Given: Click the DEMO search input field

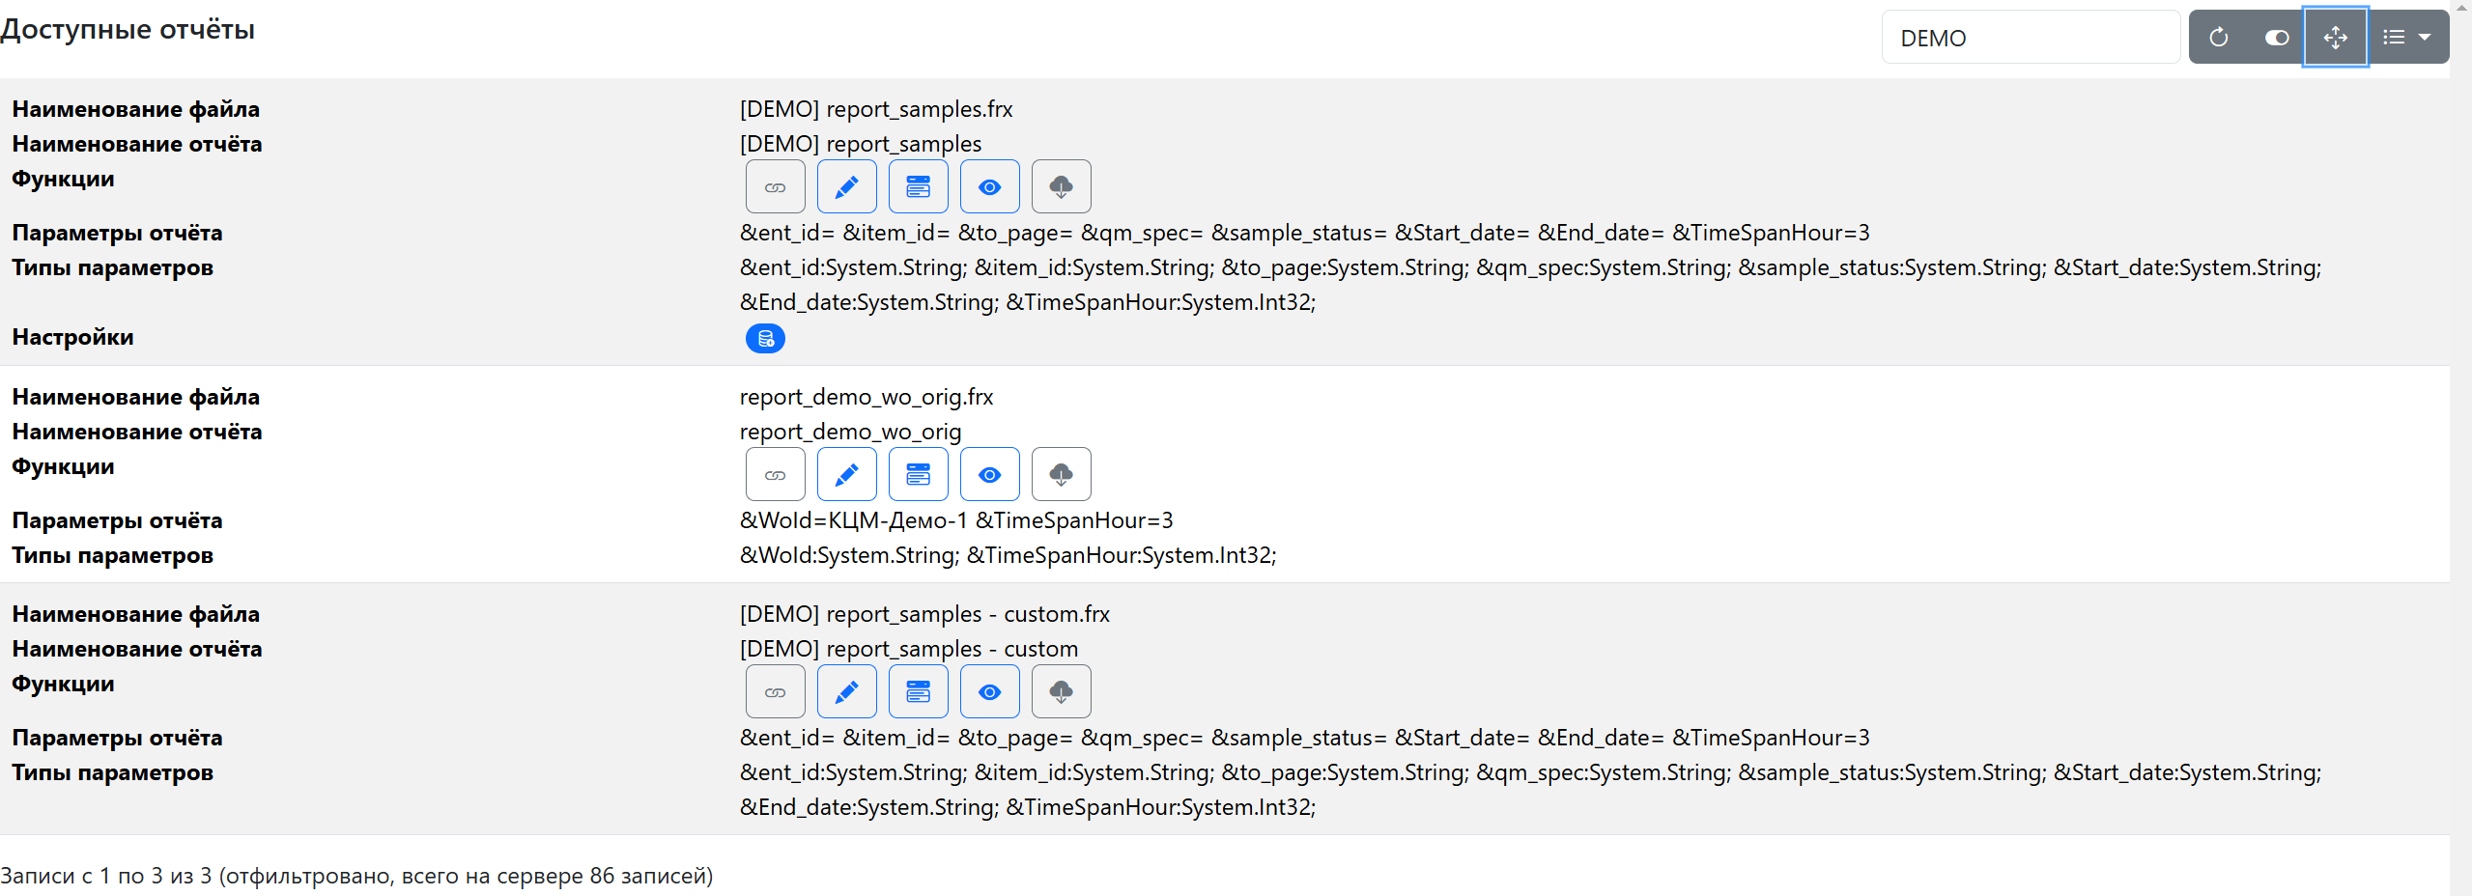Looking at the screenshot, I should tap(2030, 38).
